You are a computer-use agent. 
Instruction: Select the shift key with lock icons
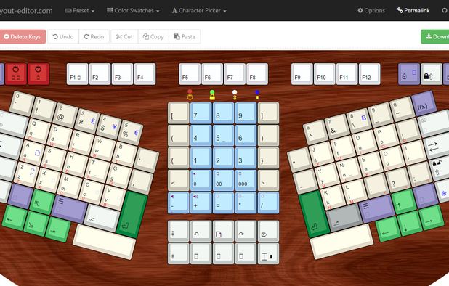click(x=440, y=168)
